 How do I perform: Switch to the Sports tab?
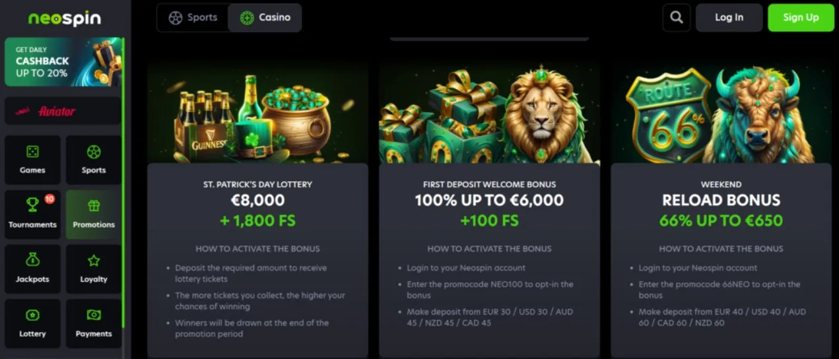pyautogui.click(x=193, y=18)
